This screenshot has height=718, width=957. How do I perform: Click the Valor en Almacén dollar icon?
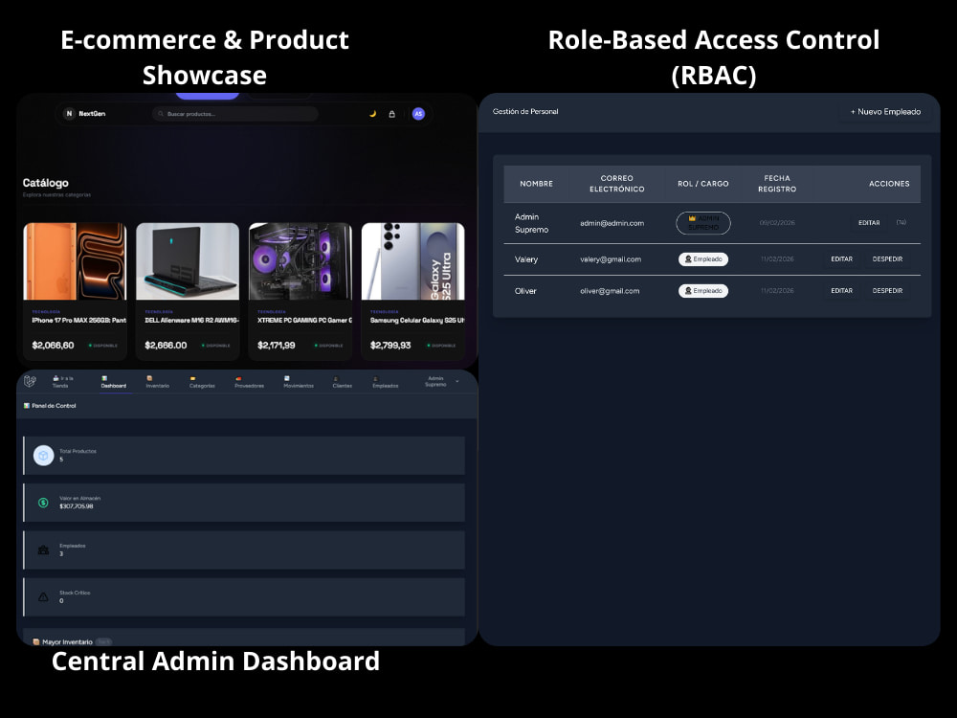coord(43,503)
